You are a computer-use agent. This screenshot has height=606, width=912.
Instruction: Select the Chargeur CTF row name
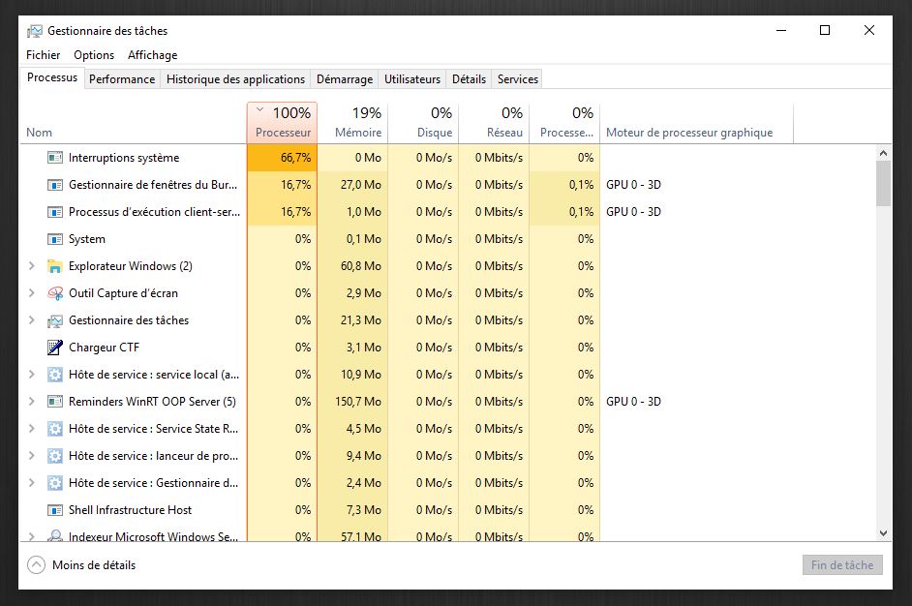pyautogui.click(x=105, y=348)
